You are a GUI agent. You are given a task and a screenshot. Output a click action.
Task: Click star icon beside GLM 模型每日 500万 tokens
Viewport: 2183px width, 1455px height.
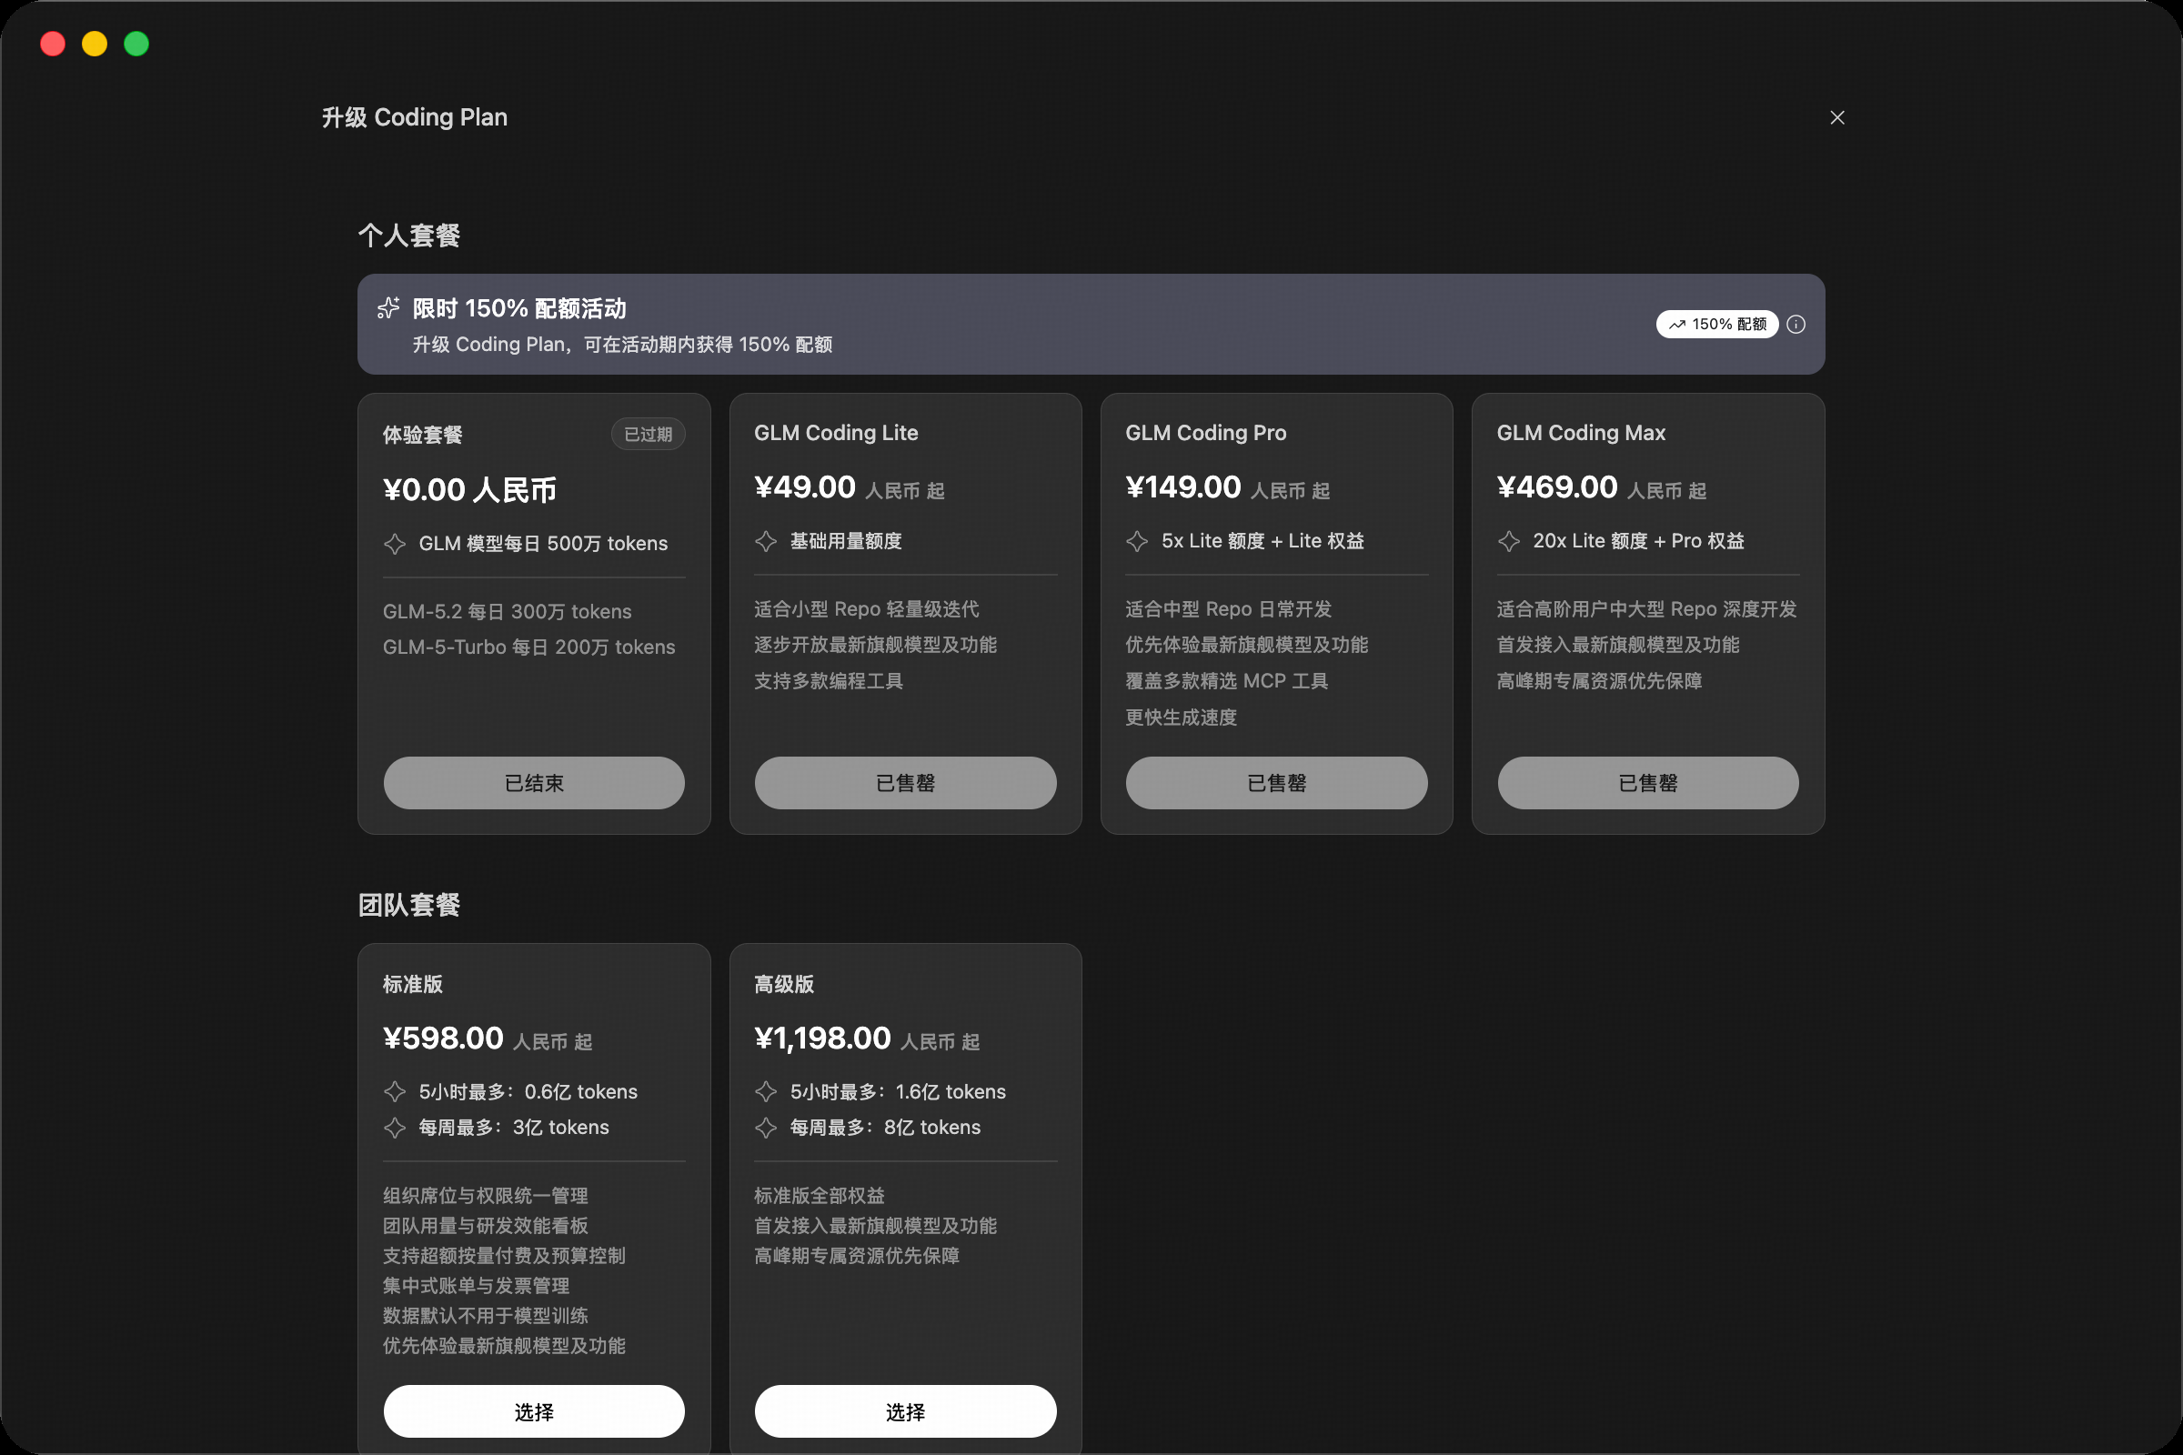click(x=395, y=544)
